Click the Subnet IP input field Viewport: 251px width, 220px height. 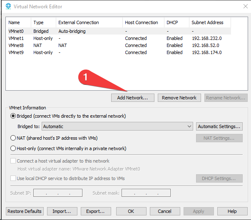coord(58,193)
